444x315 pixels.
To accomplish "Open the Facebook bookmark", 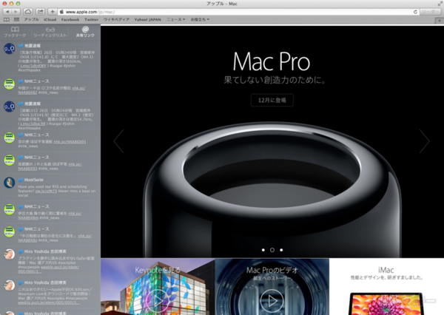I will (x=70, y=19).
